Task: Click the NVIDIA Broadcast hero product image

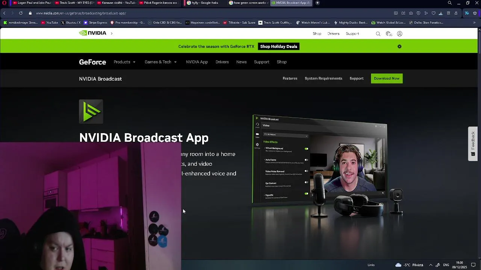Action: tap(328, 166)
